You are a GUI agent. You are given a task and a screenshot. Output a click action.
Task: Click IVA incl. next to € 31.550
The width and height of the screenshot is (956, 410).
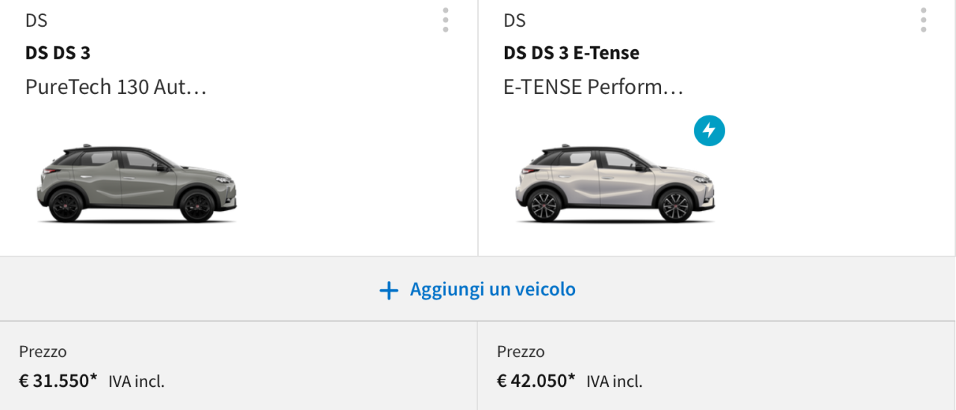pos(137,382)
